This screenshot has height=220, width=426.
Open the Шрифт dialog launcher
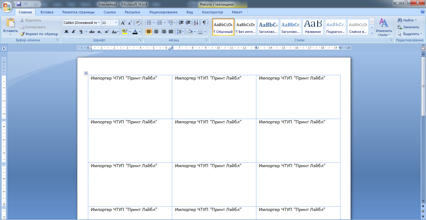click(x=141, y=40)
